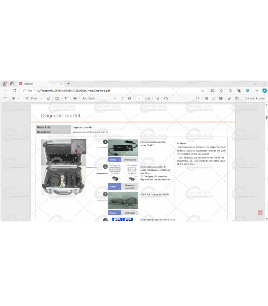Toggle fit to width view
This screenshot has height=306, width=268.
129,98
